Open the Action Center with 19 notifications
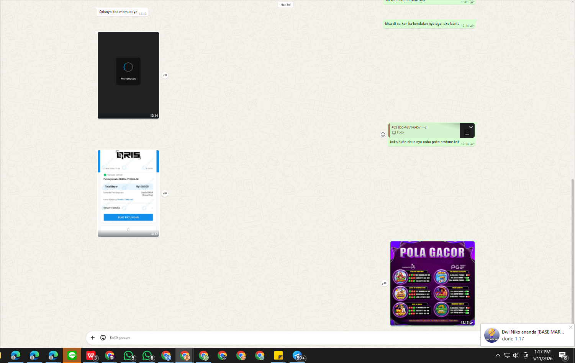Viewport: 575px width, 363px height. pyautogui.click(x=563, y=356)
